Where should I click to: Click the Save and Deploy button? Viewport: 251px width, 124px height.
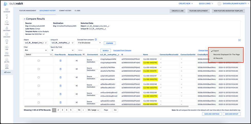click(x=232, y=114)
